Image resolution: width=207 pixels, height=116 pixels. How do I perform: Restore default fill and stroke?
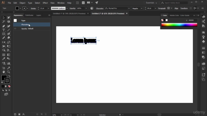[2, 82]
